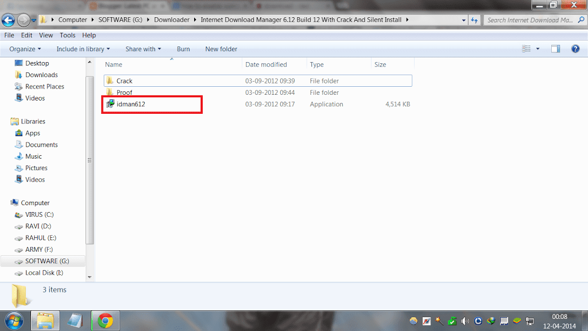Open the RAHUL (E:) drive

(x=41, y=237)
